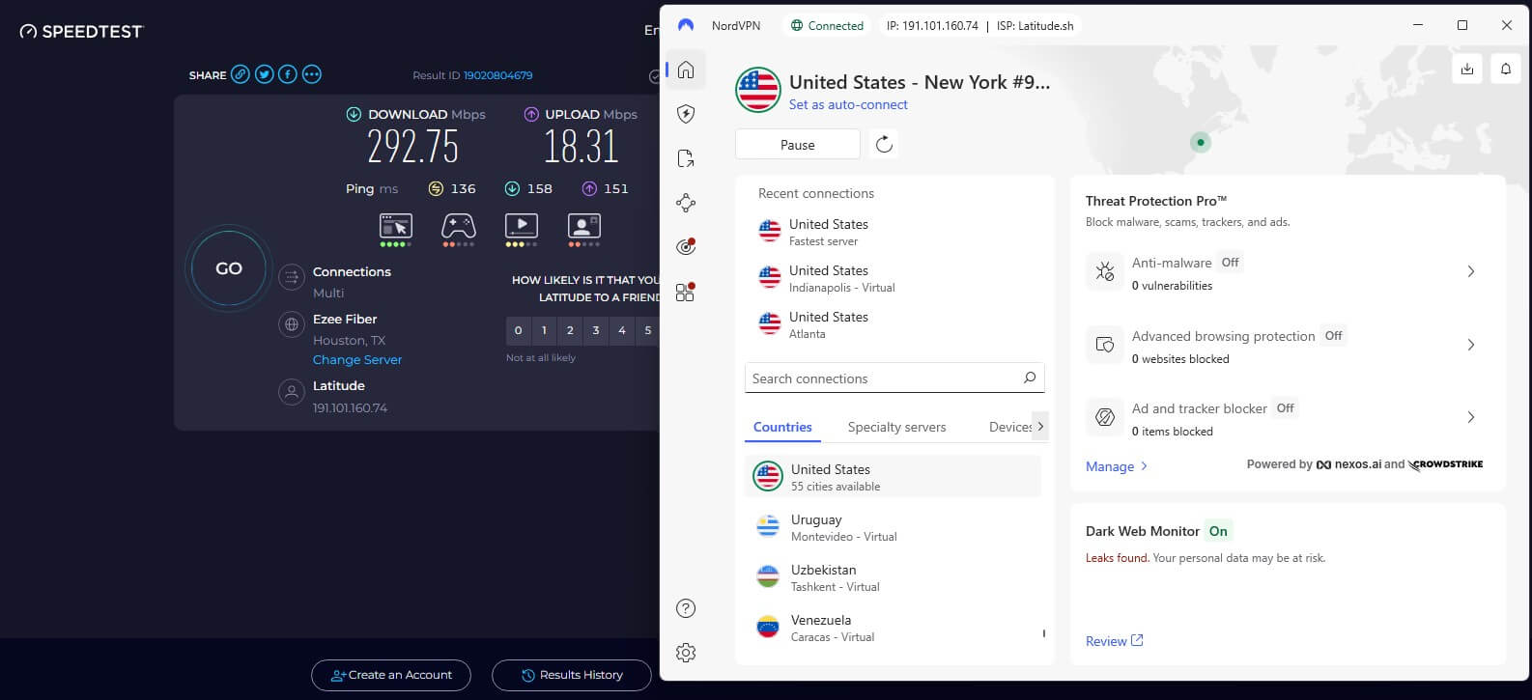Select Uzbekistan Tashkent - Virtual
Viewport: 1532px width, 700px height.
[893, 577]
